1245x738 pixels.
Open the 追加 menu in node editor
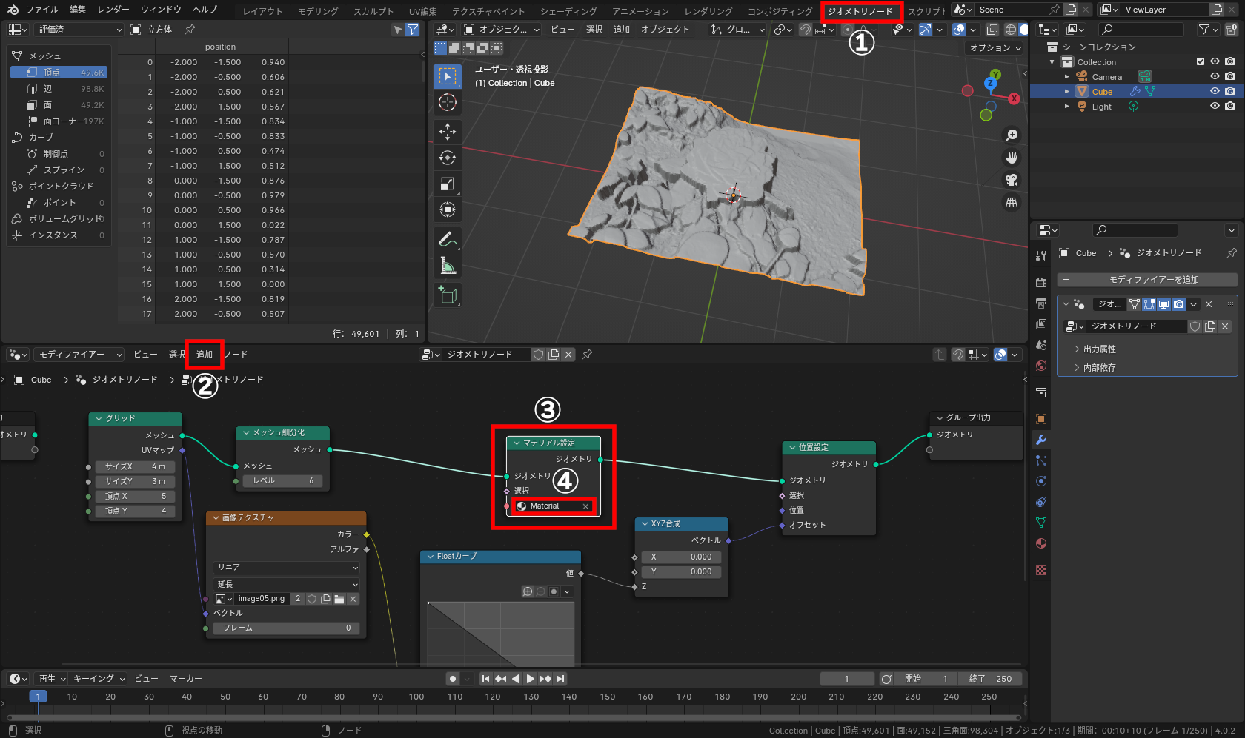point(205,355)
